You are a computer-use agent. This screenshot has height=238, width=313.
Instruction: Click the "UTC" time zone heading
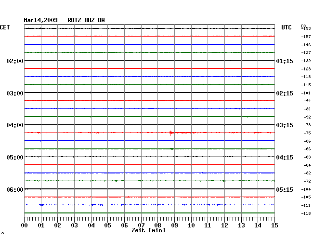286,27
